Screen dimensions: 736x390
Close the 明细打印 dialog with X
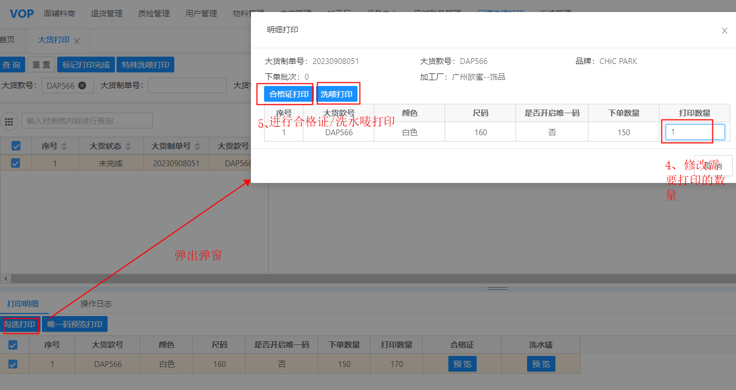click(724, 31)
